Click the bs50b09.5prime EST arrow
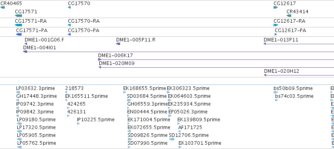 click(276, 92)
